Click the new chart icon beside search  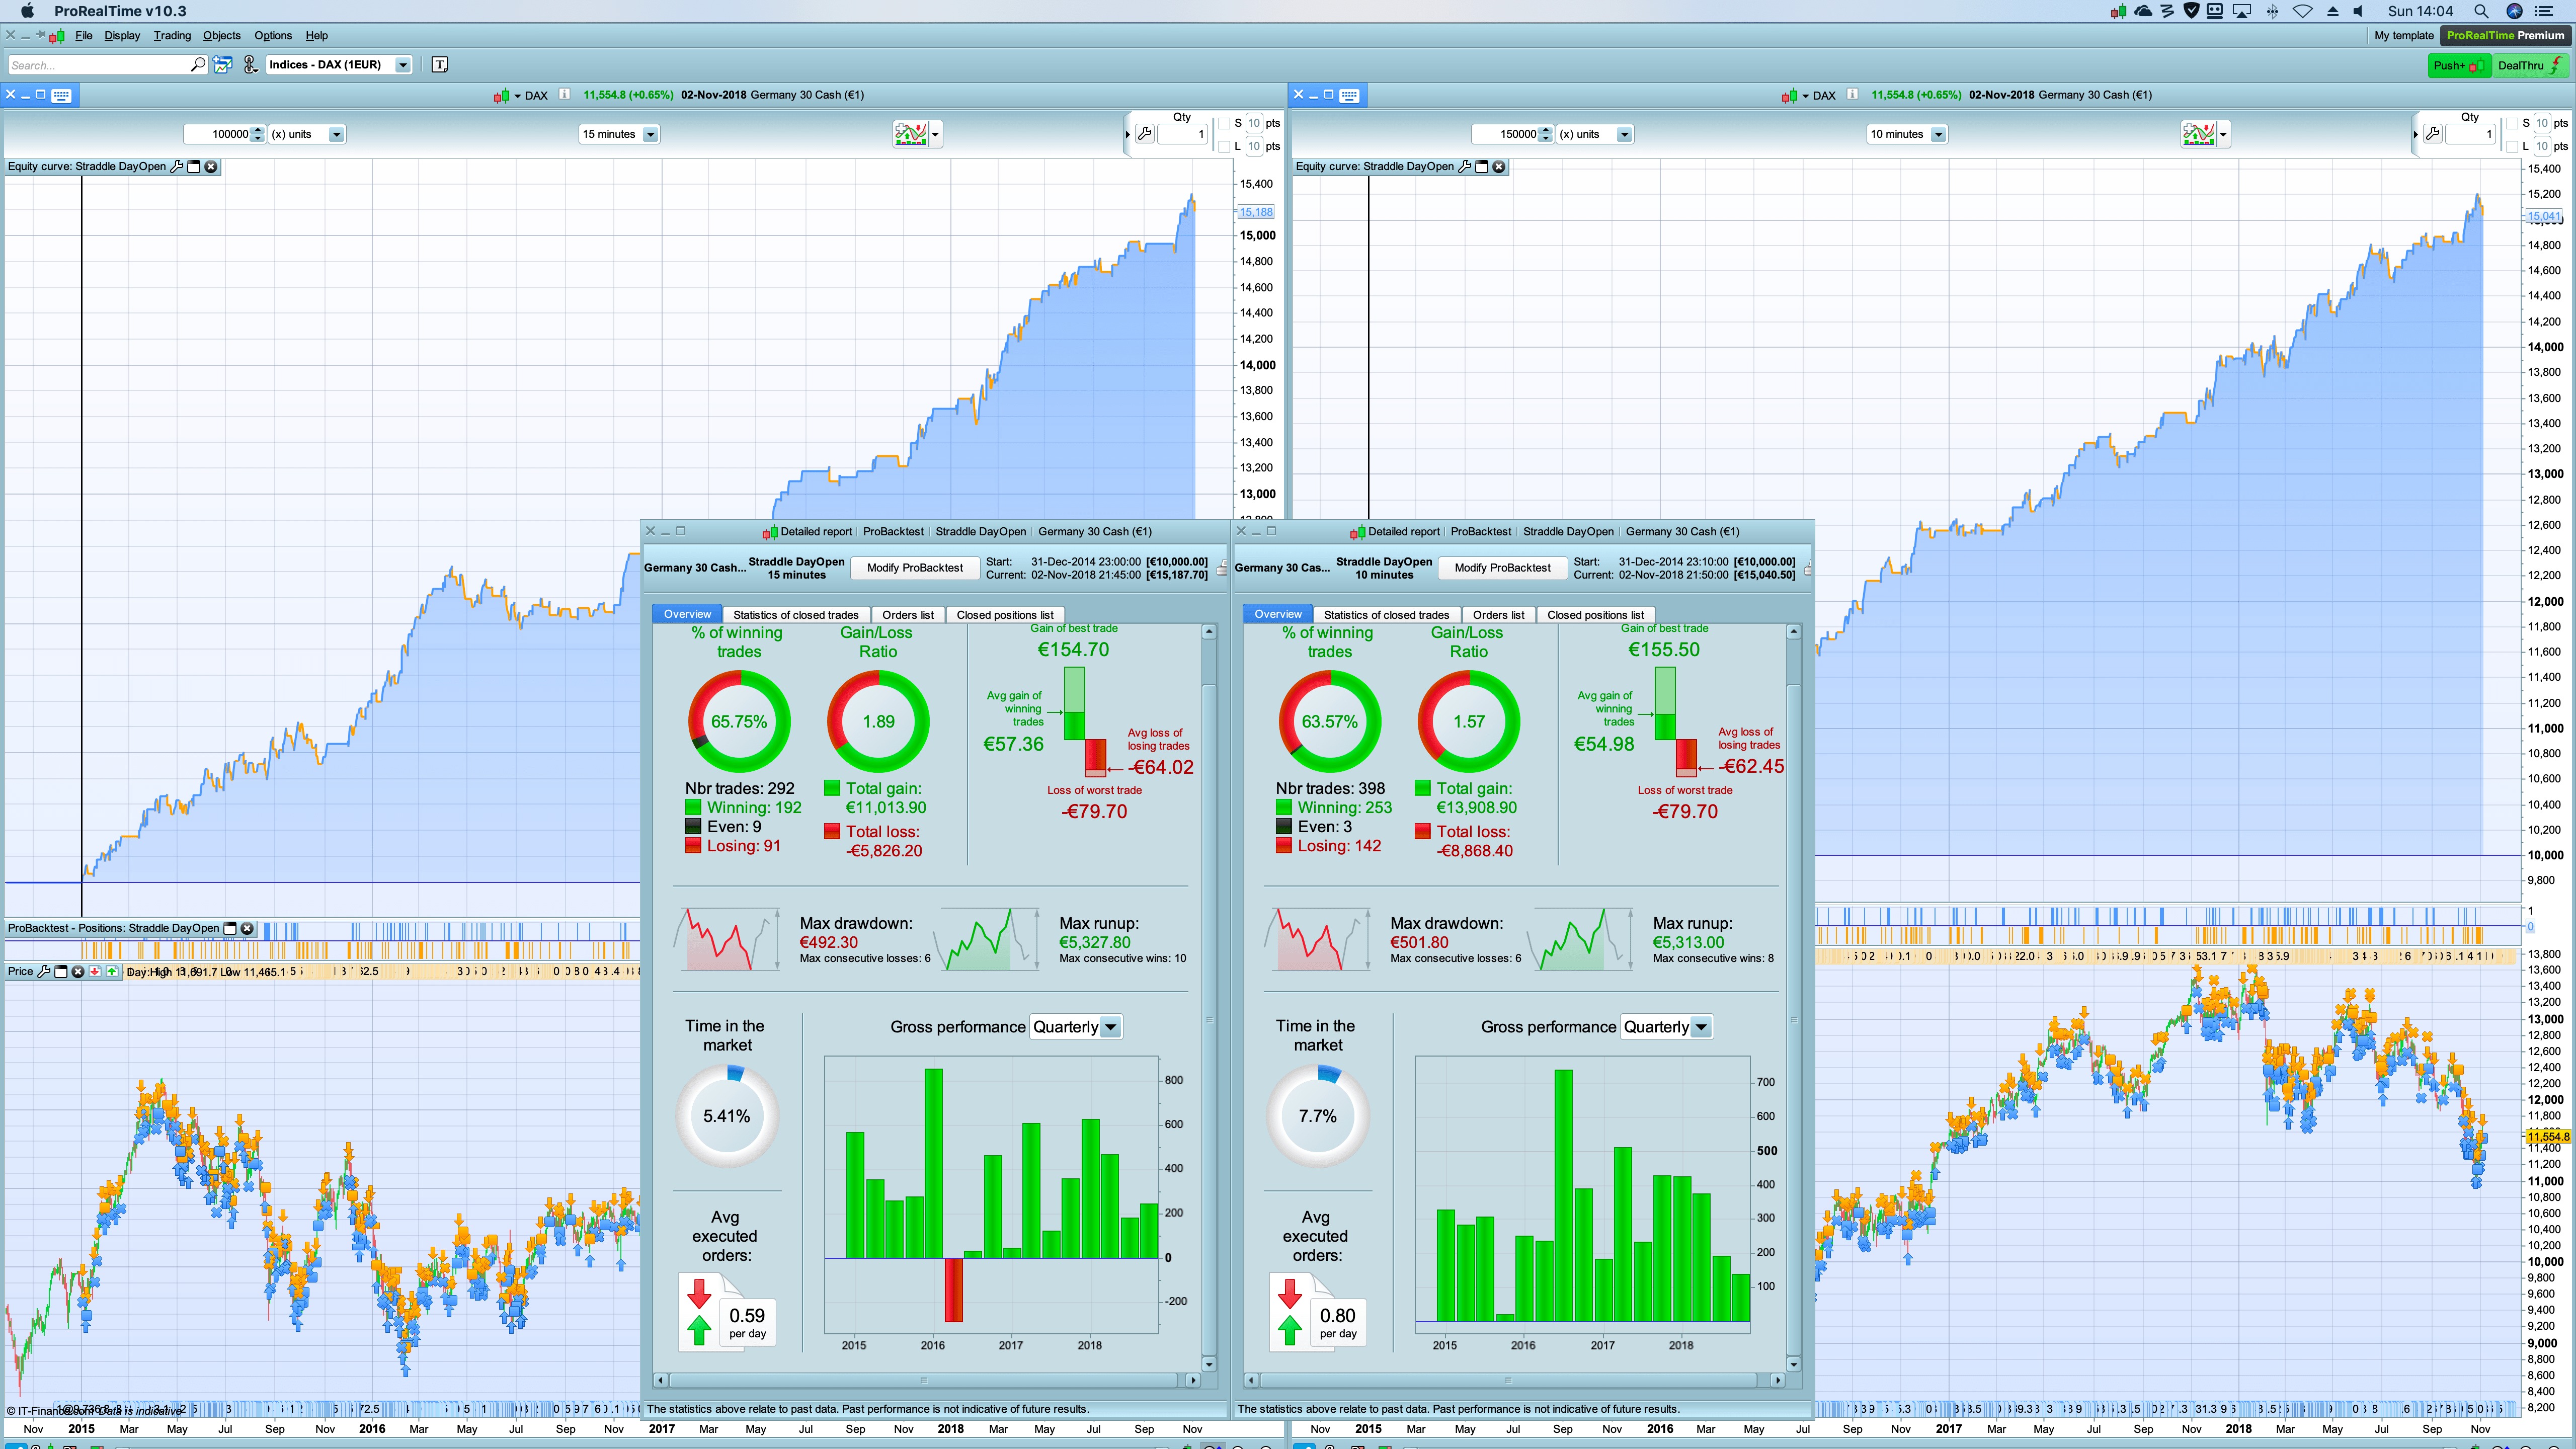222,65
